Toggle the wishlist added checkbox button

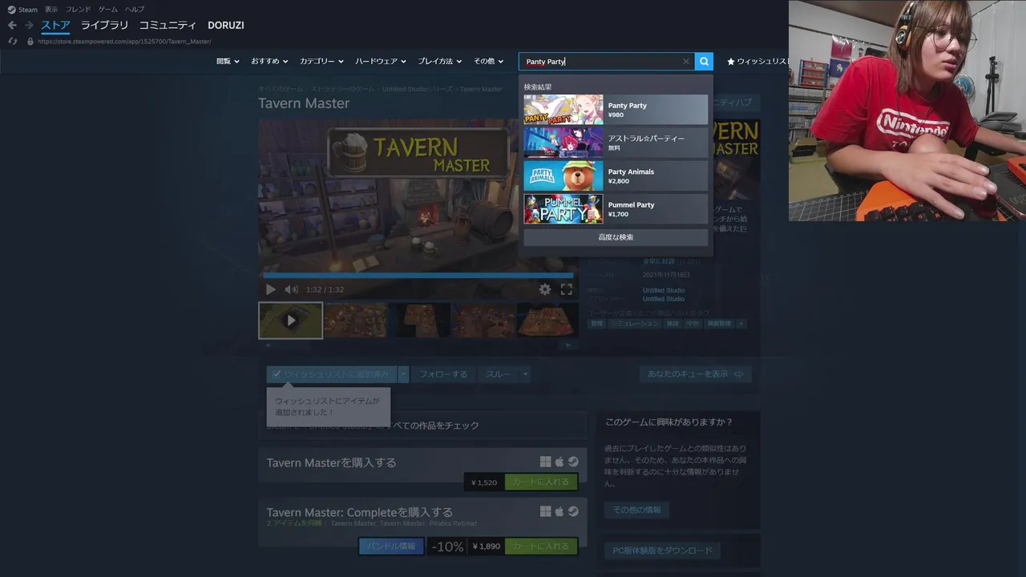[332, 374]
